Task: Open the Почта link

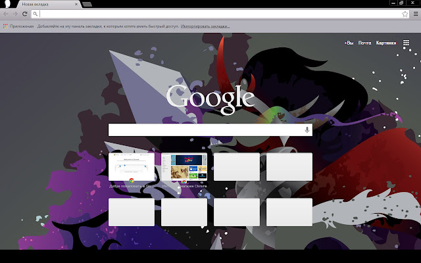Action: (364, 43)
